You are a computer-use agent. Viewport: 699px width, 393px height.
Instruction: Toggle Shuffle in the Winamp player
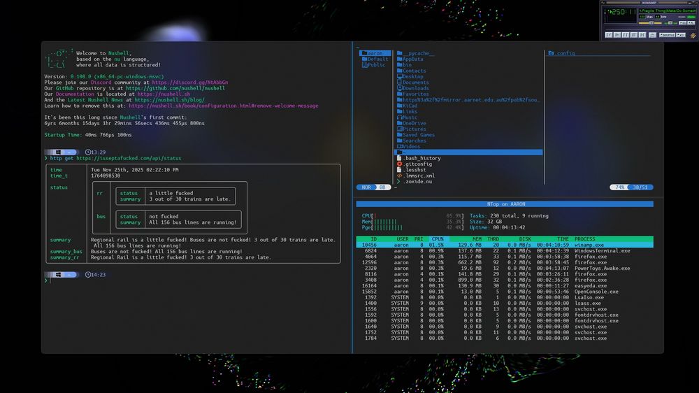click(668, 35)
